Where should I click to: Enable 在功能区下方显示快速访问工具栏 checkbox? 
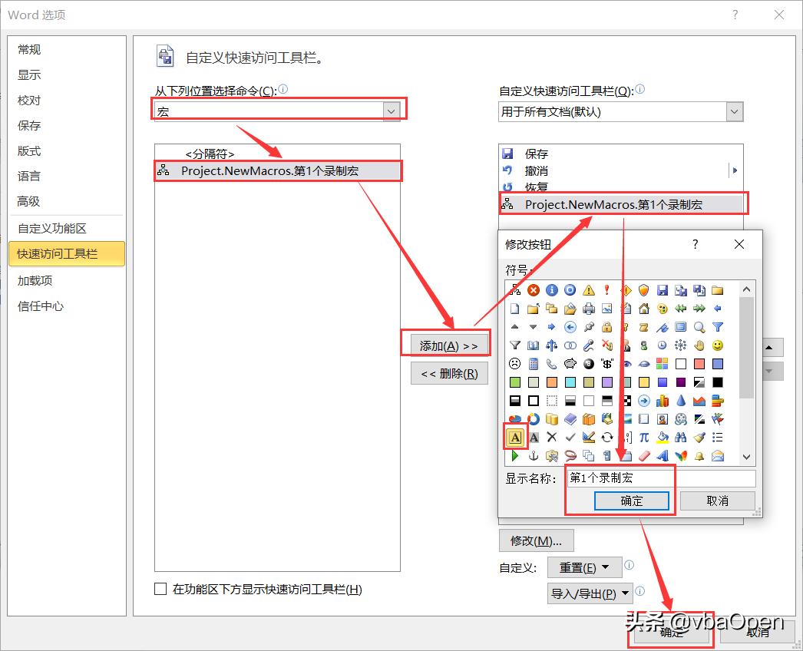tap(160, 589)
